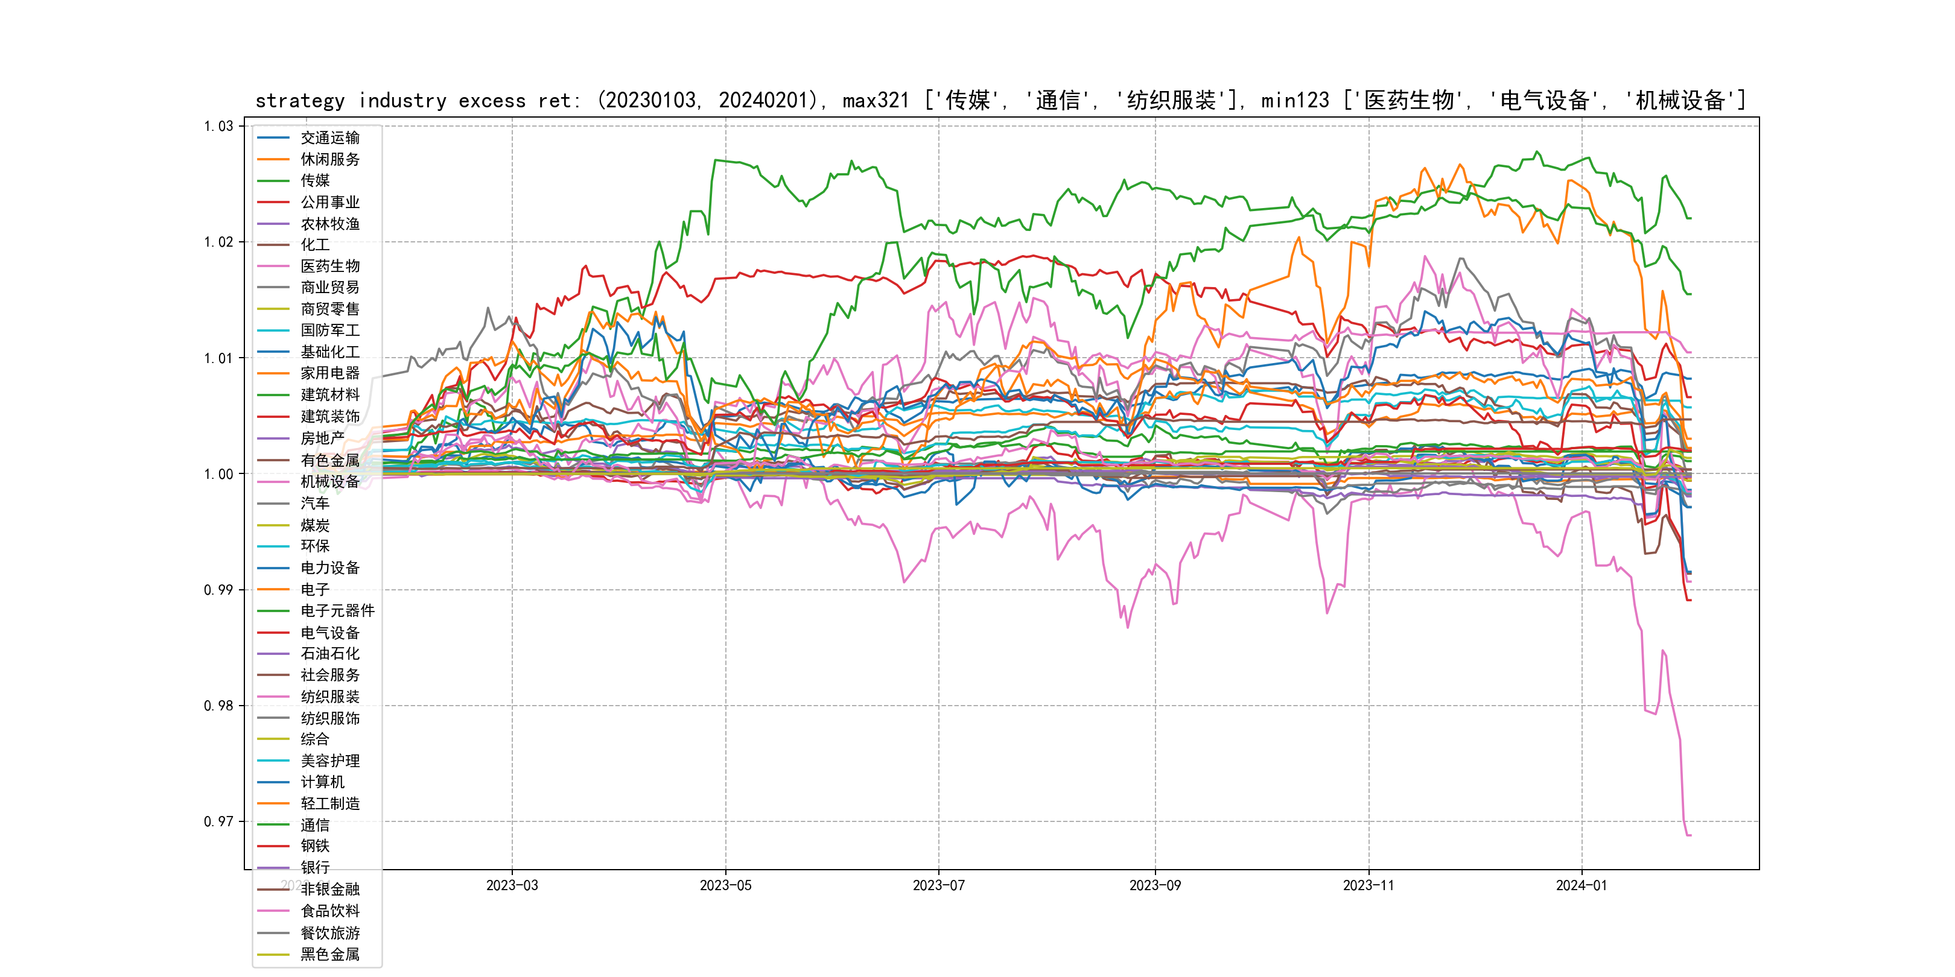The image size is (1955, 977).
Task: Click the orange line swatch beside 休闲服务
Action: click(273, 159)
